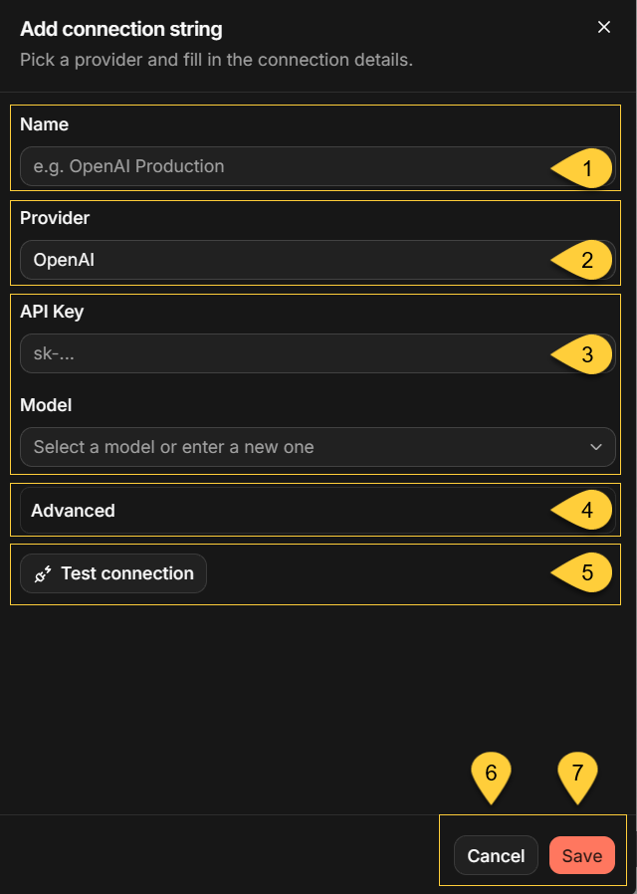Image resolution: width=637 pixels, height=894 pixels.
Task: Focus the Name input field
Action: coord(318,166)
